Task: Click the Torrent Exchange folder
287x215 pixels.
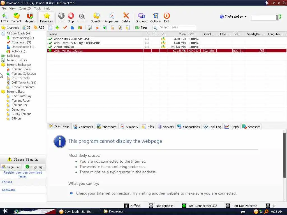Action: pyautogui.click(x=18, y=65)
